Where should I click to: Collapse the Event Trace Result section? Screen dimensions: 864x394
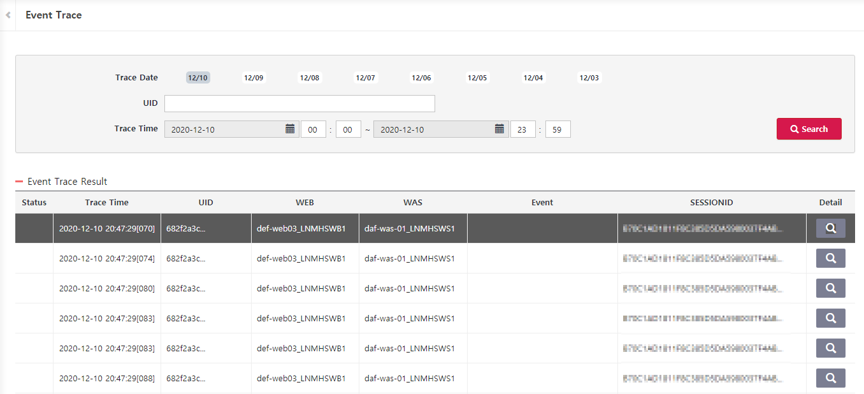(x=19, y=182)
